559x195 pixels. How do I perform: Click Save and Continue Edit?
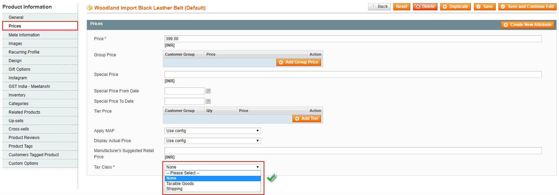pos(527,7)
